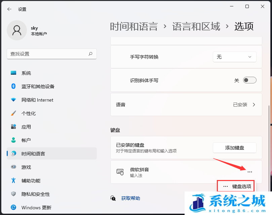
Task: Open Windows 更新 category
Action: click(52, 207)
